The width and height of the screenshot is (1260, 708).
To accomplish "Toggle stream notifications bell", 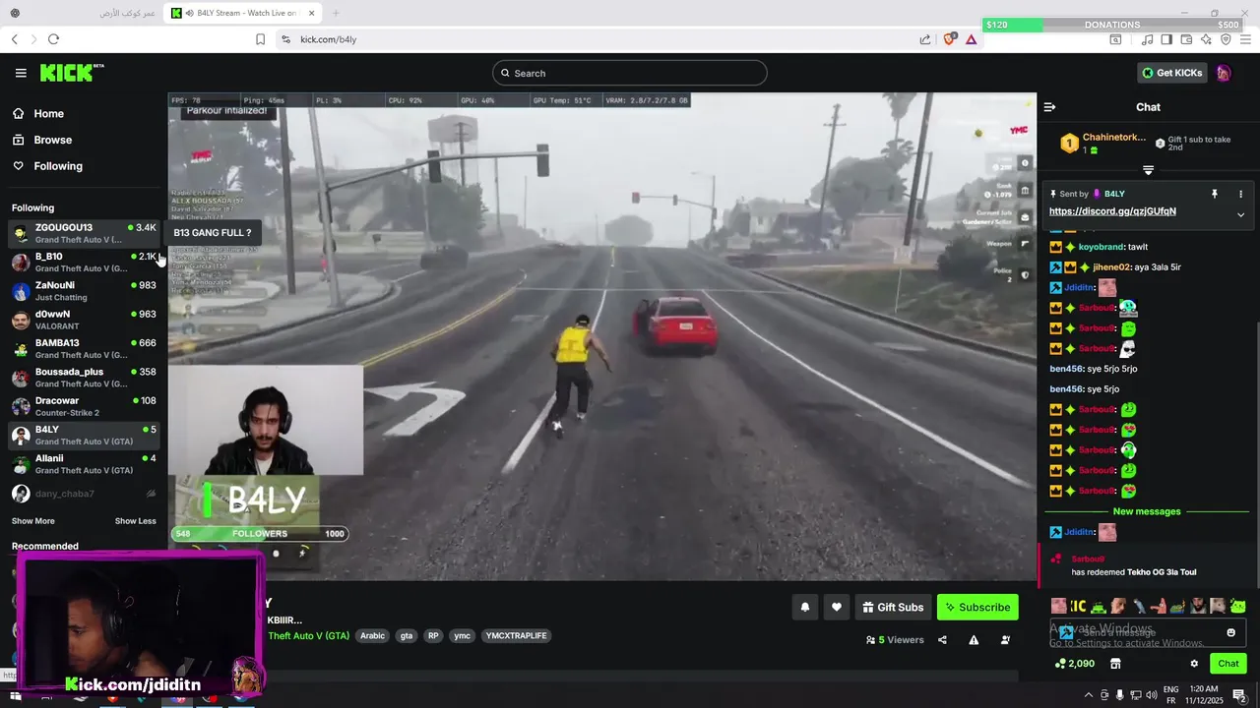I will tap(804, 608).
